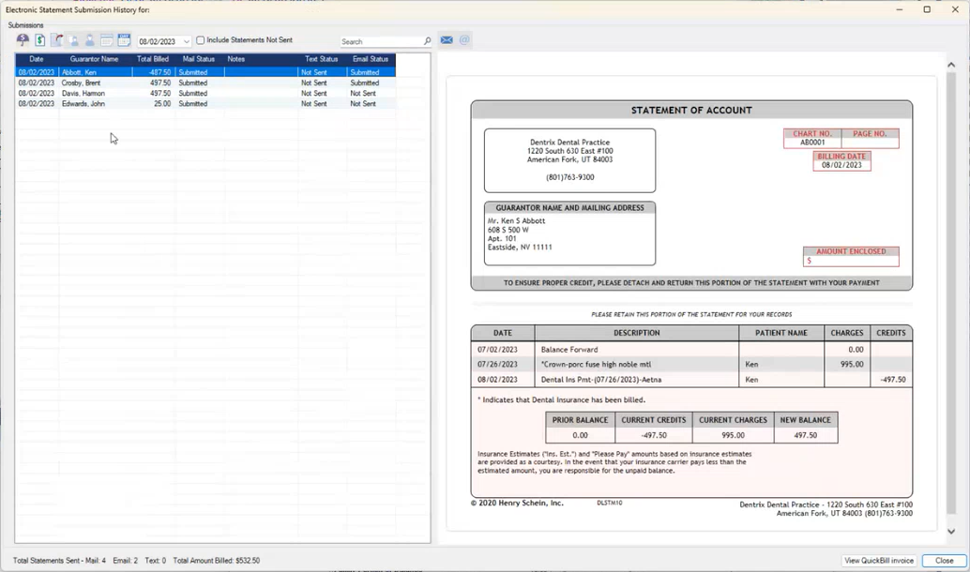Click the blue envelope mail icon
Screen dimensions: 970x572
click(x=447, y=40)
